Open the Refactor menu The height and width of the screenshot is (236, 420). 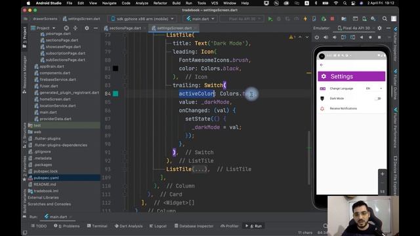click(160, 3)
